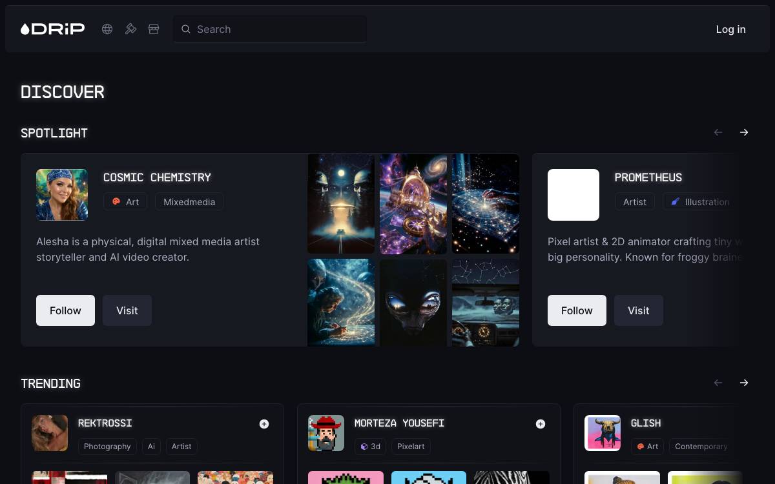
Task: Click the Alesha artist description text
Action: [148, 249]
